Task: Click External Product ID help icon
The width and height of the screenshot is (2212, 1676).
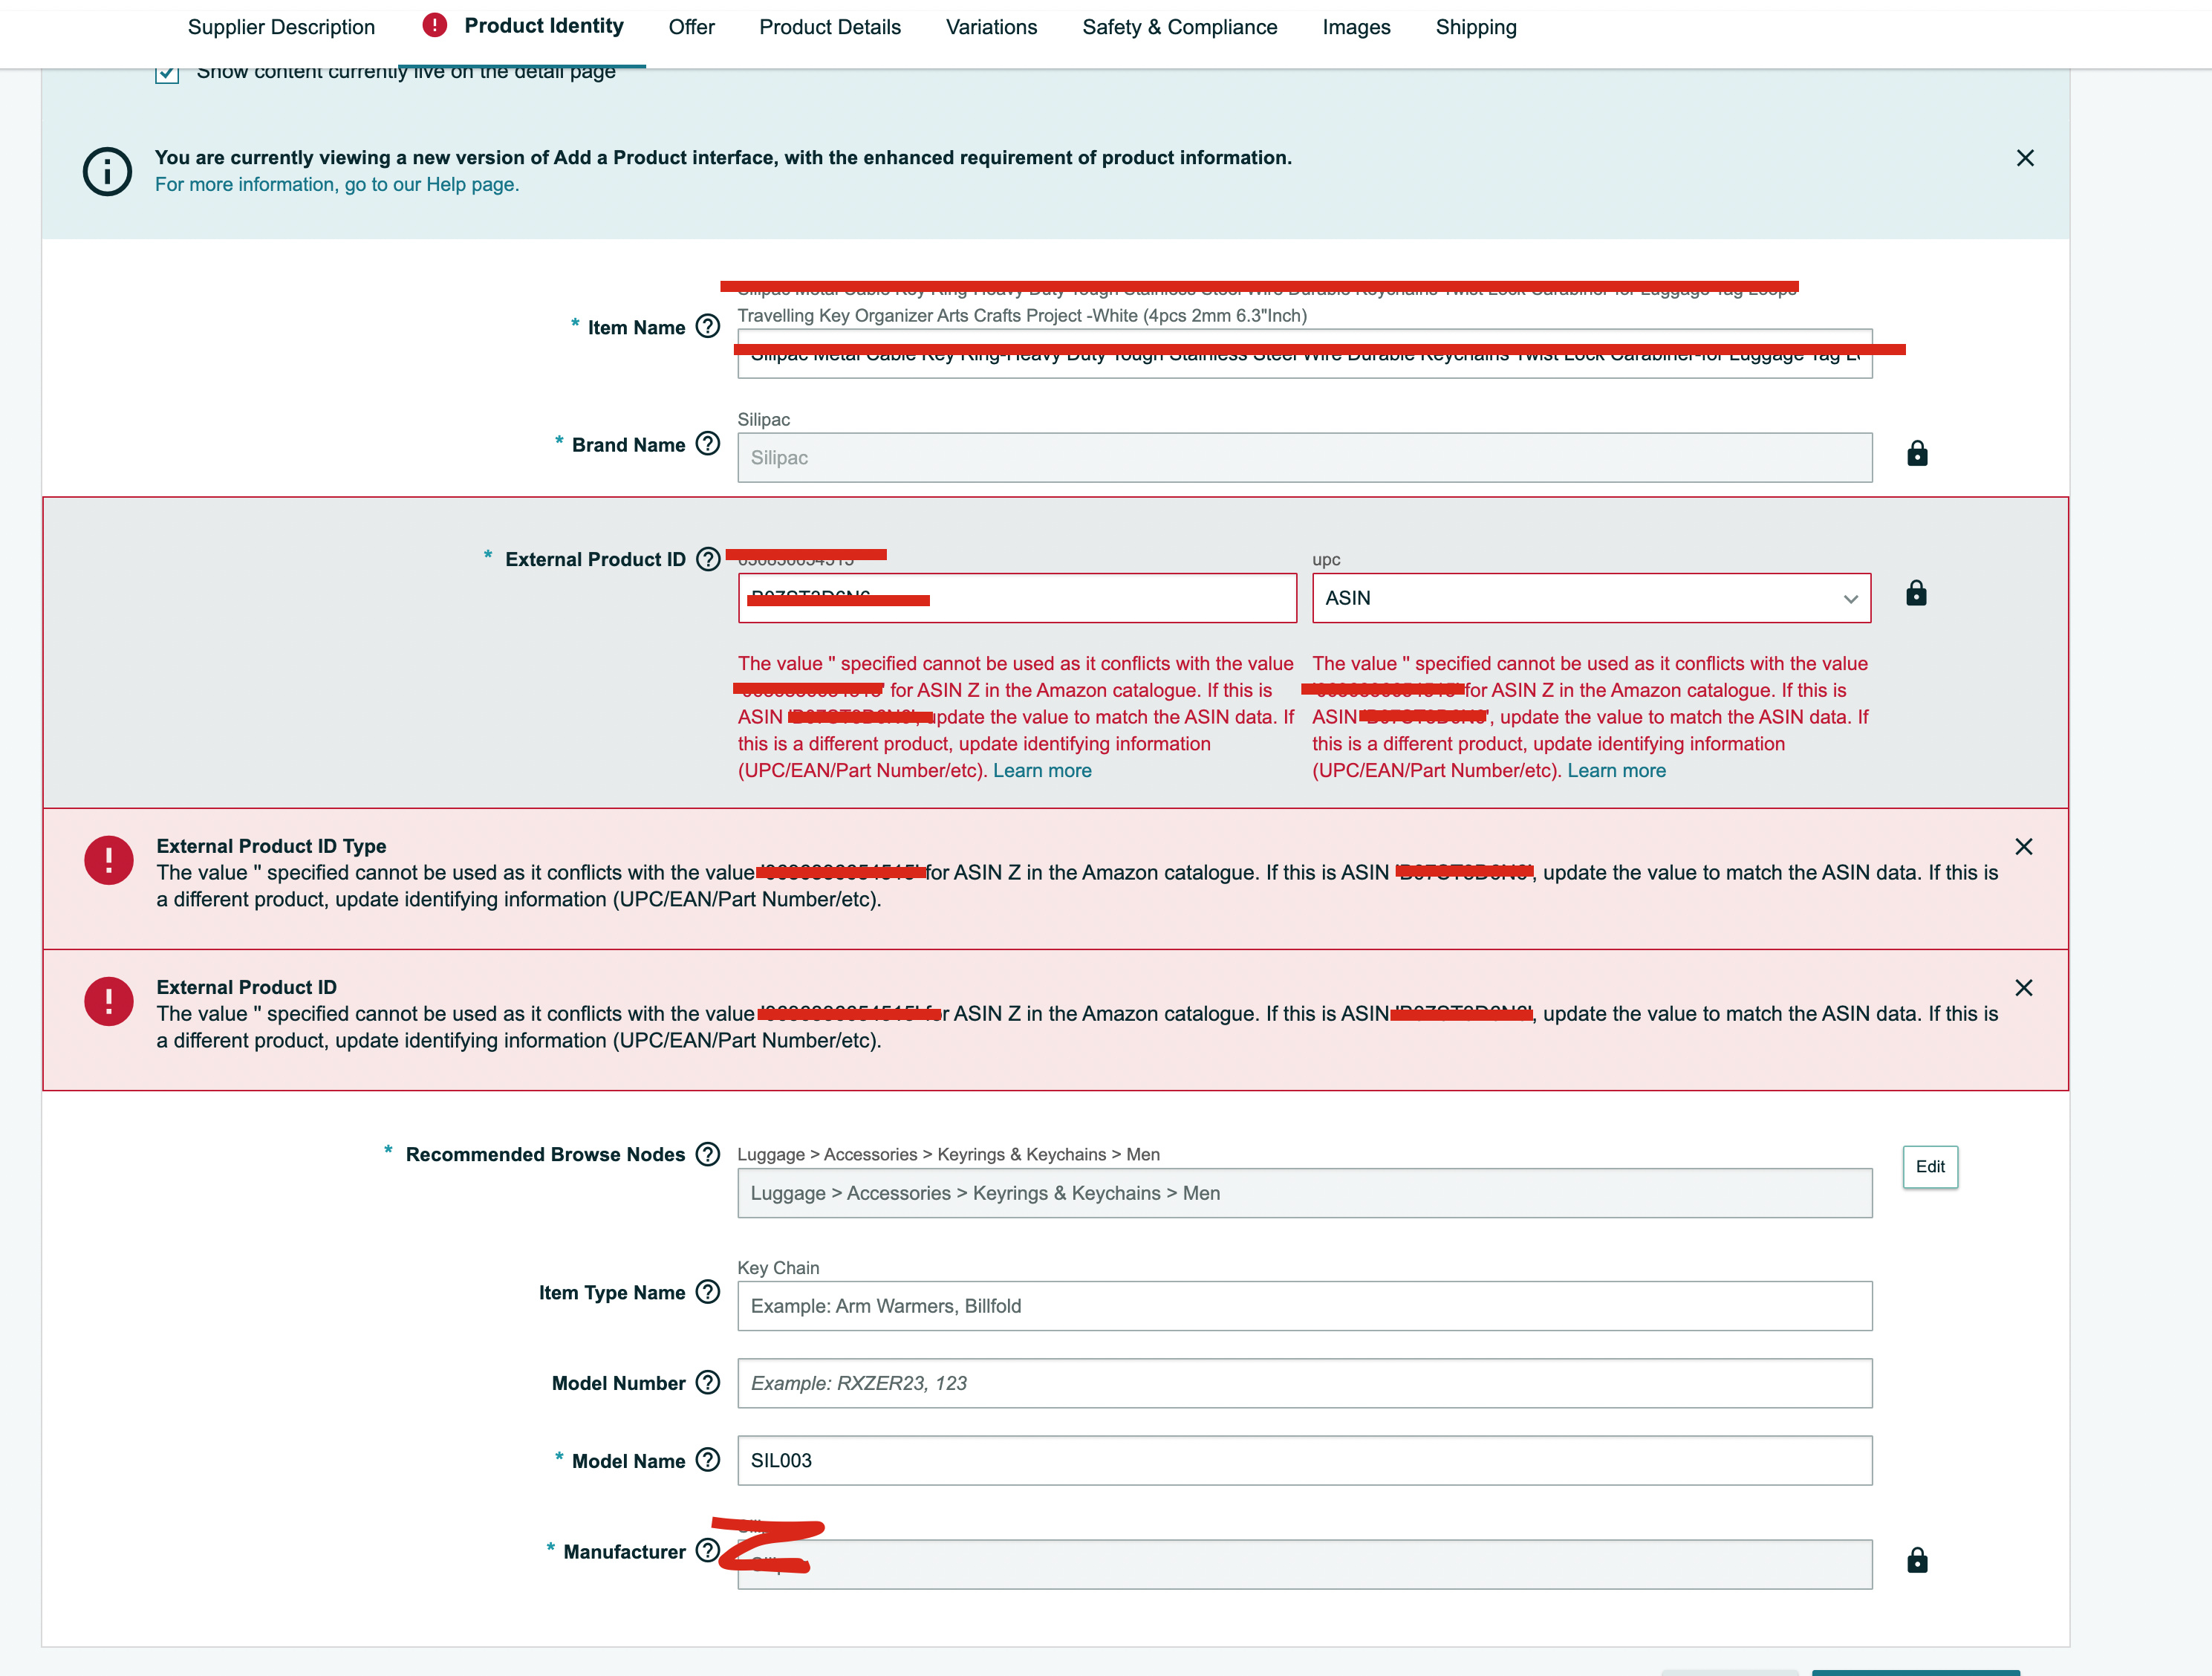Action: (707, 559)
